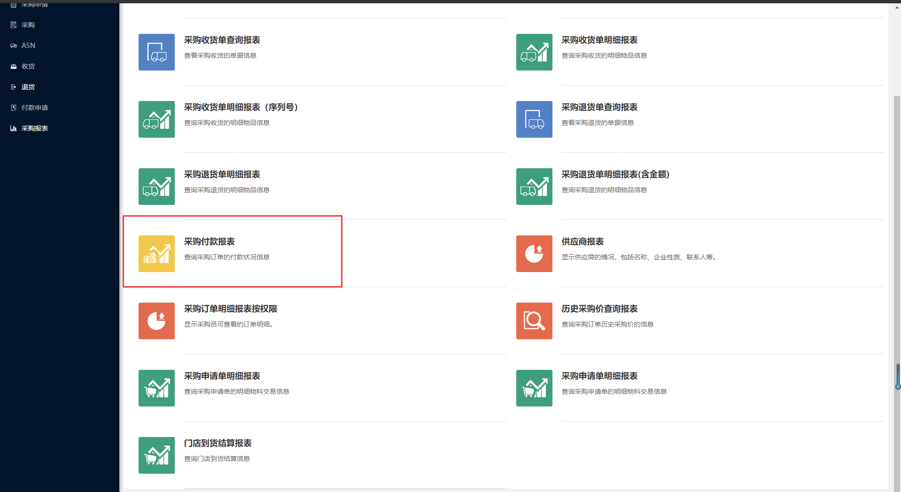
Task: Open the 采购收货单明细报表（序列号）green chart icon
Action: 156,119
